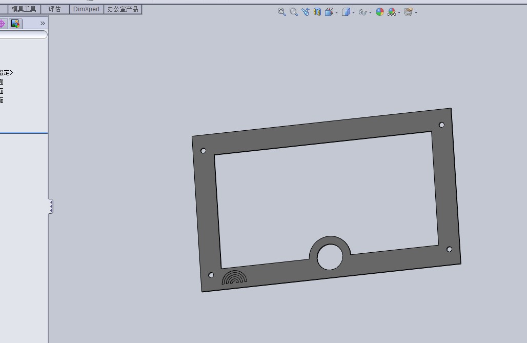This screenshot has width=527, height=343.
Task: Select the DimXpert tab
Action: [86, 9]
